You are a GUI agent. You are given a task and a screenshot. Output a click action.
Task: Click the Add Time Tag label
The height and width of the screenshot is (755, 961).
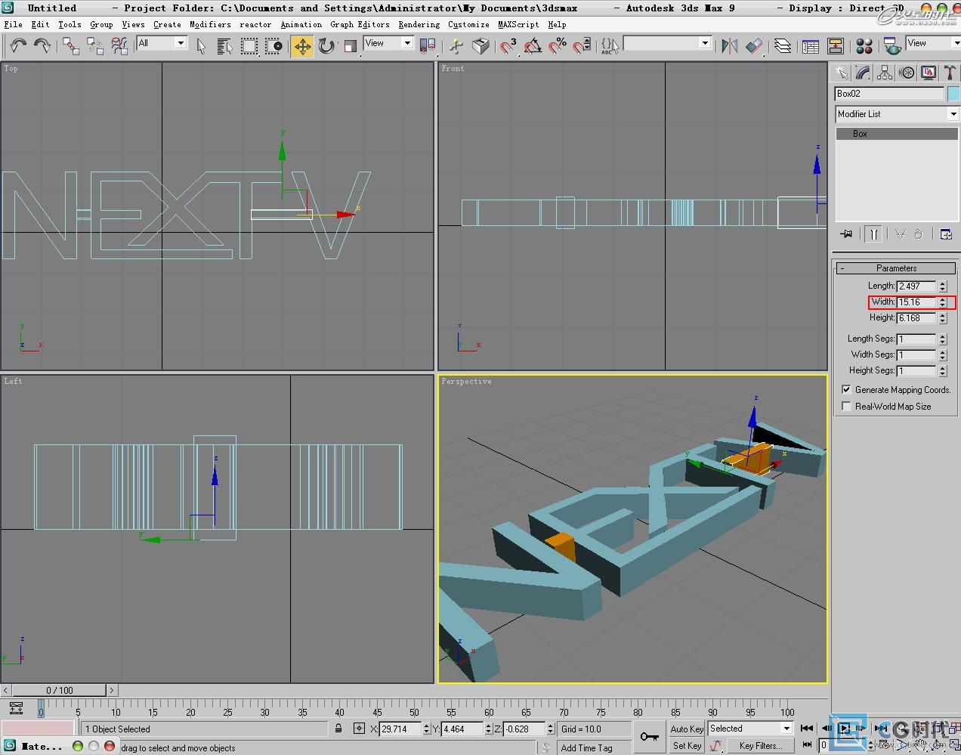click(587, 748)
